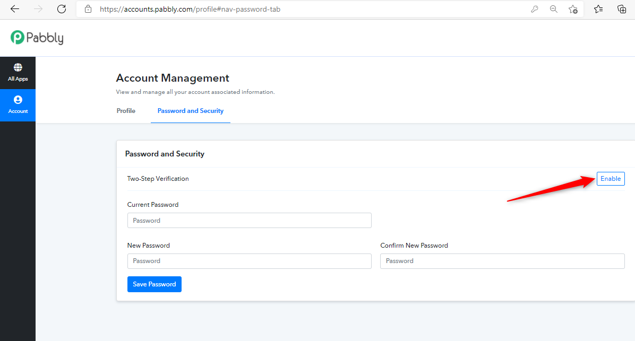This screenshot has height=341, width=635.
Task: Click the Pabbly logo
Action: pyautogui.click(x=37, y=38)
